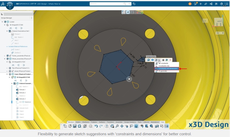Click the Exit sketch green check icon
Viewport: 230px width, 137px height.
141,12
